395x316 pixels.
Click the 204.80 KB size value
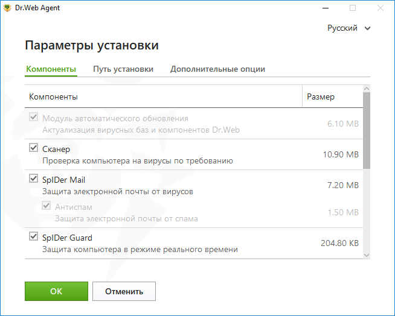[339, 243]
